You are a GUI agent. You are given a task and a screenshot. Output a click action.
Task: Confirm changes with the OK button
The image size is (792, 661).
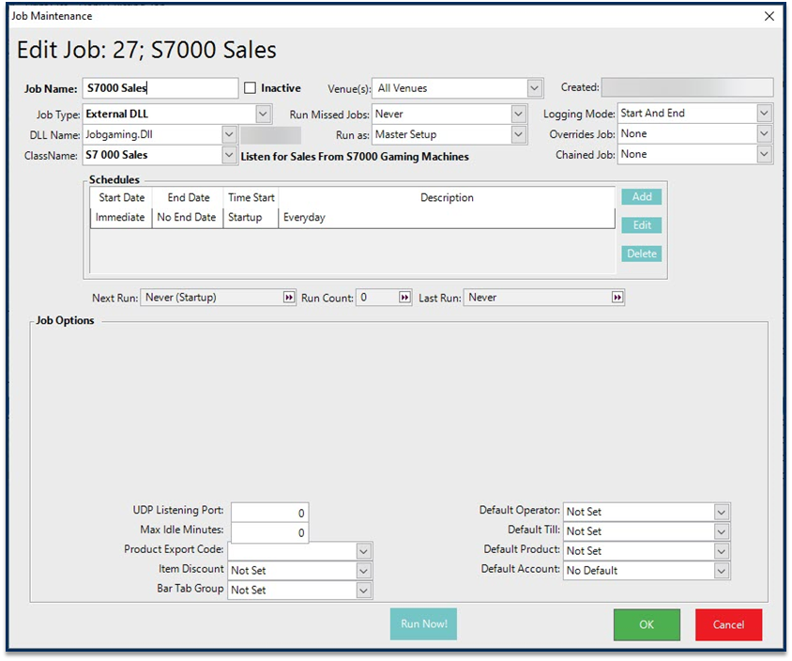pos(647,624)
